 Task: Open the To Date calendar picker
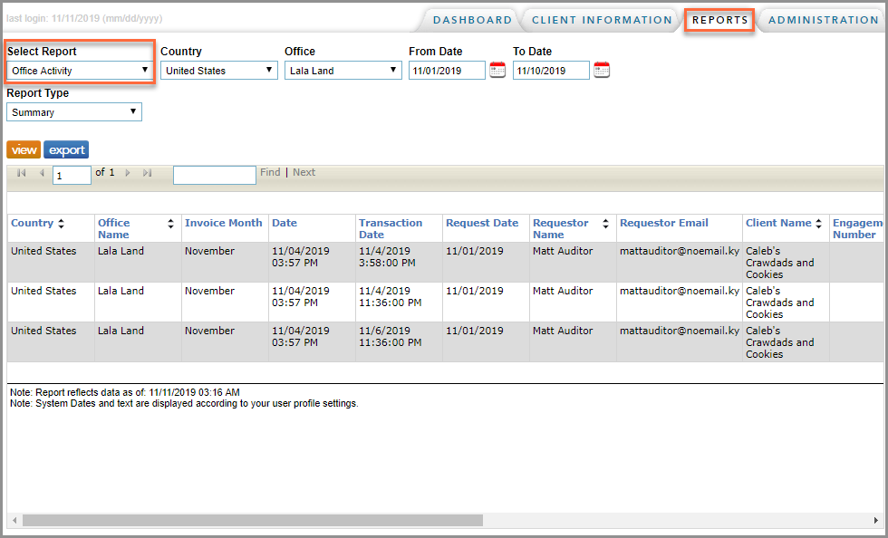601,70
